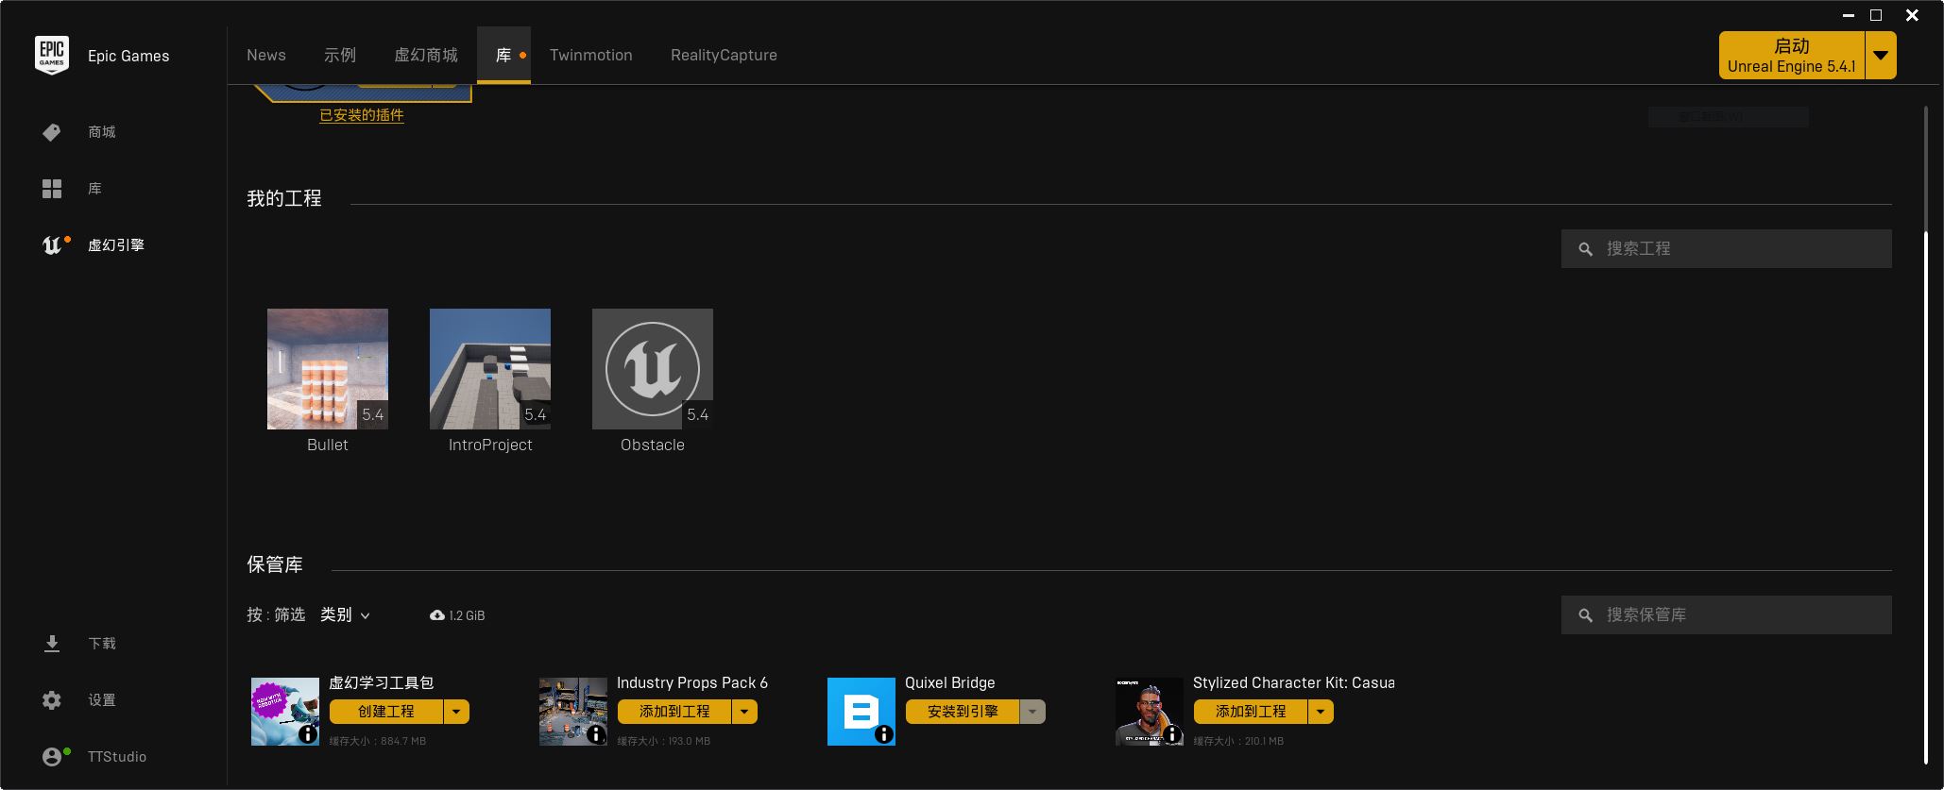Click the Quixel Bridge title text
1944x790 pixels.
click(950, 682)
